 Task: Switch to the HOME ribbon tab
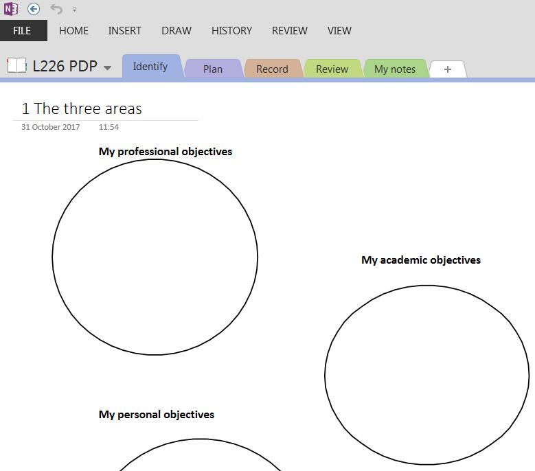click(73, 31)
